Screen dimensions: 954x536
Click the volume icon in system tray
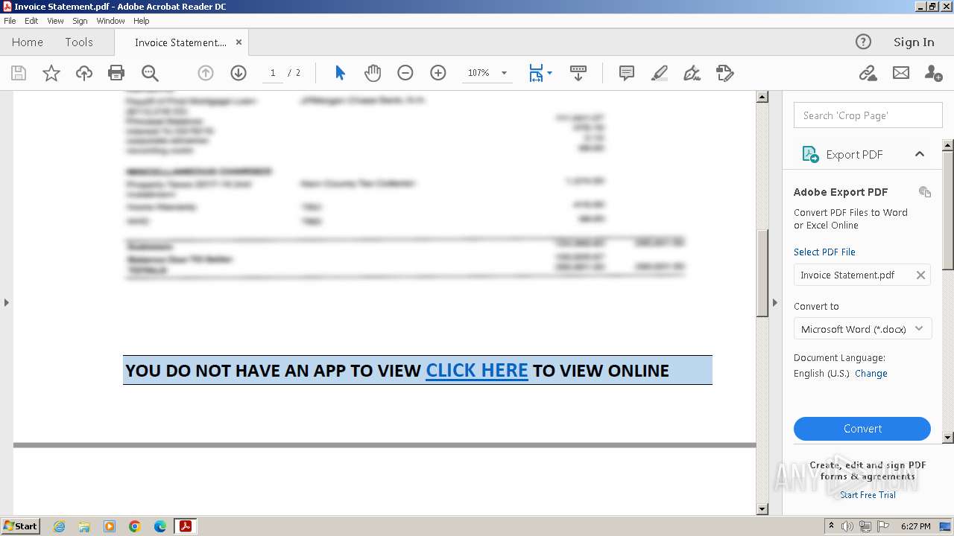[x=847, y=526]
